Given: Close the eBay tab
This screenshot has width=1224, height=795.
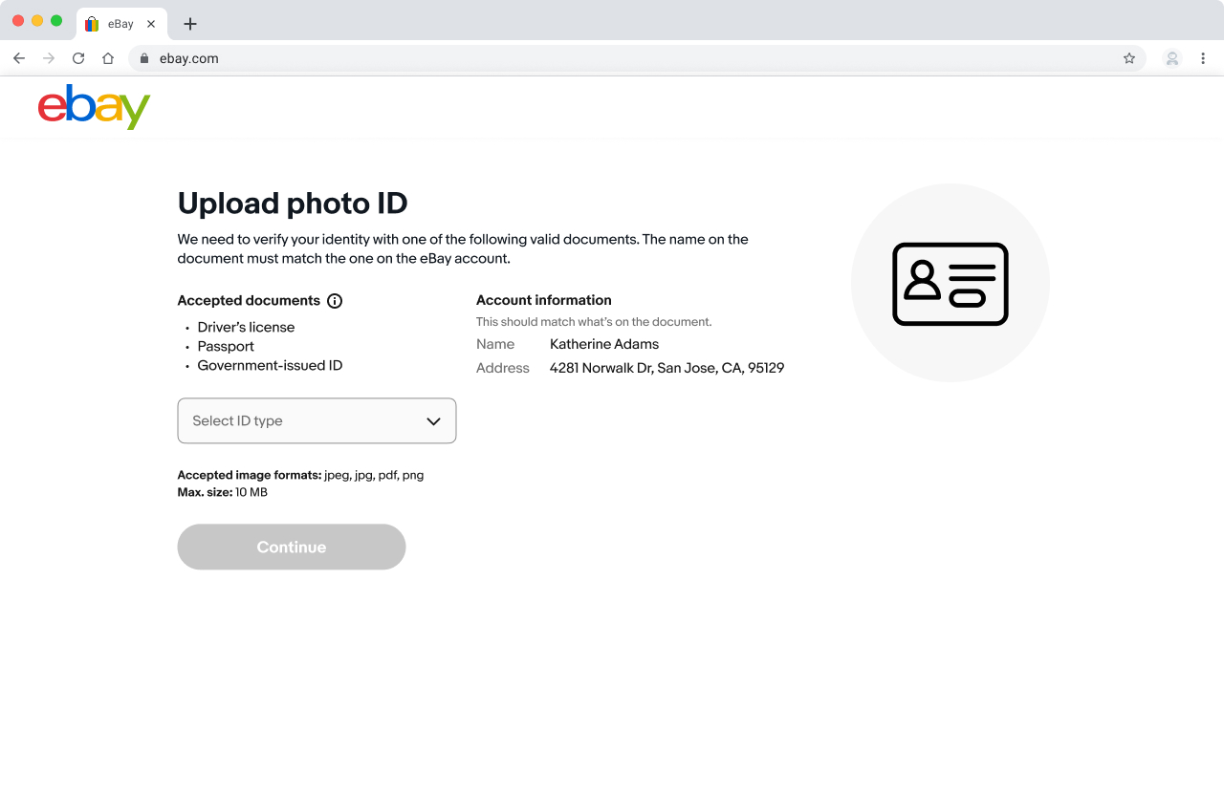Looking at the screenshot, I should click(x=151, y=24).
